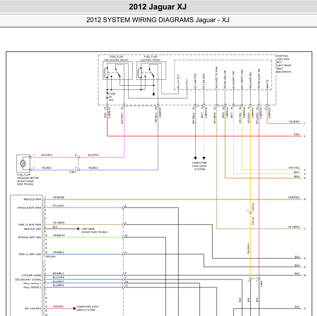Viewport: 317px width, 316px height.
Task: Click the 'CENTRAL JUNCTION BOX' label
Action: pyautogui.click(x=284, y=64)
